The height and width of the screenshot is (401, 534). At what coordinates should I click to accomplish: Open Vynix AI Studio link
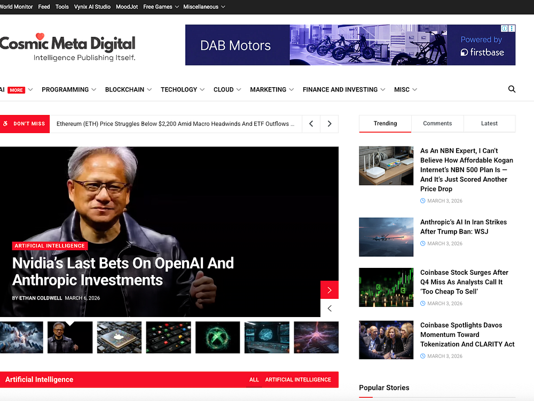click(x=92, y=7)
